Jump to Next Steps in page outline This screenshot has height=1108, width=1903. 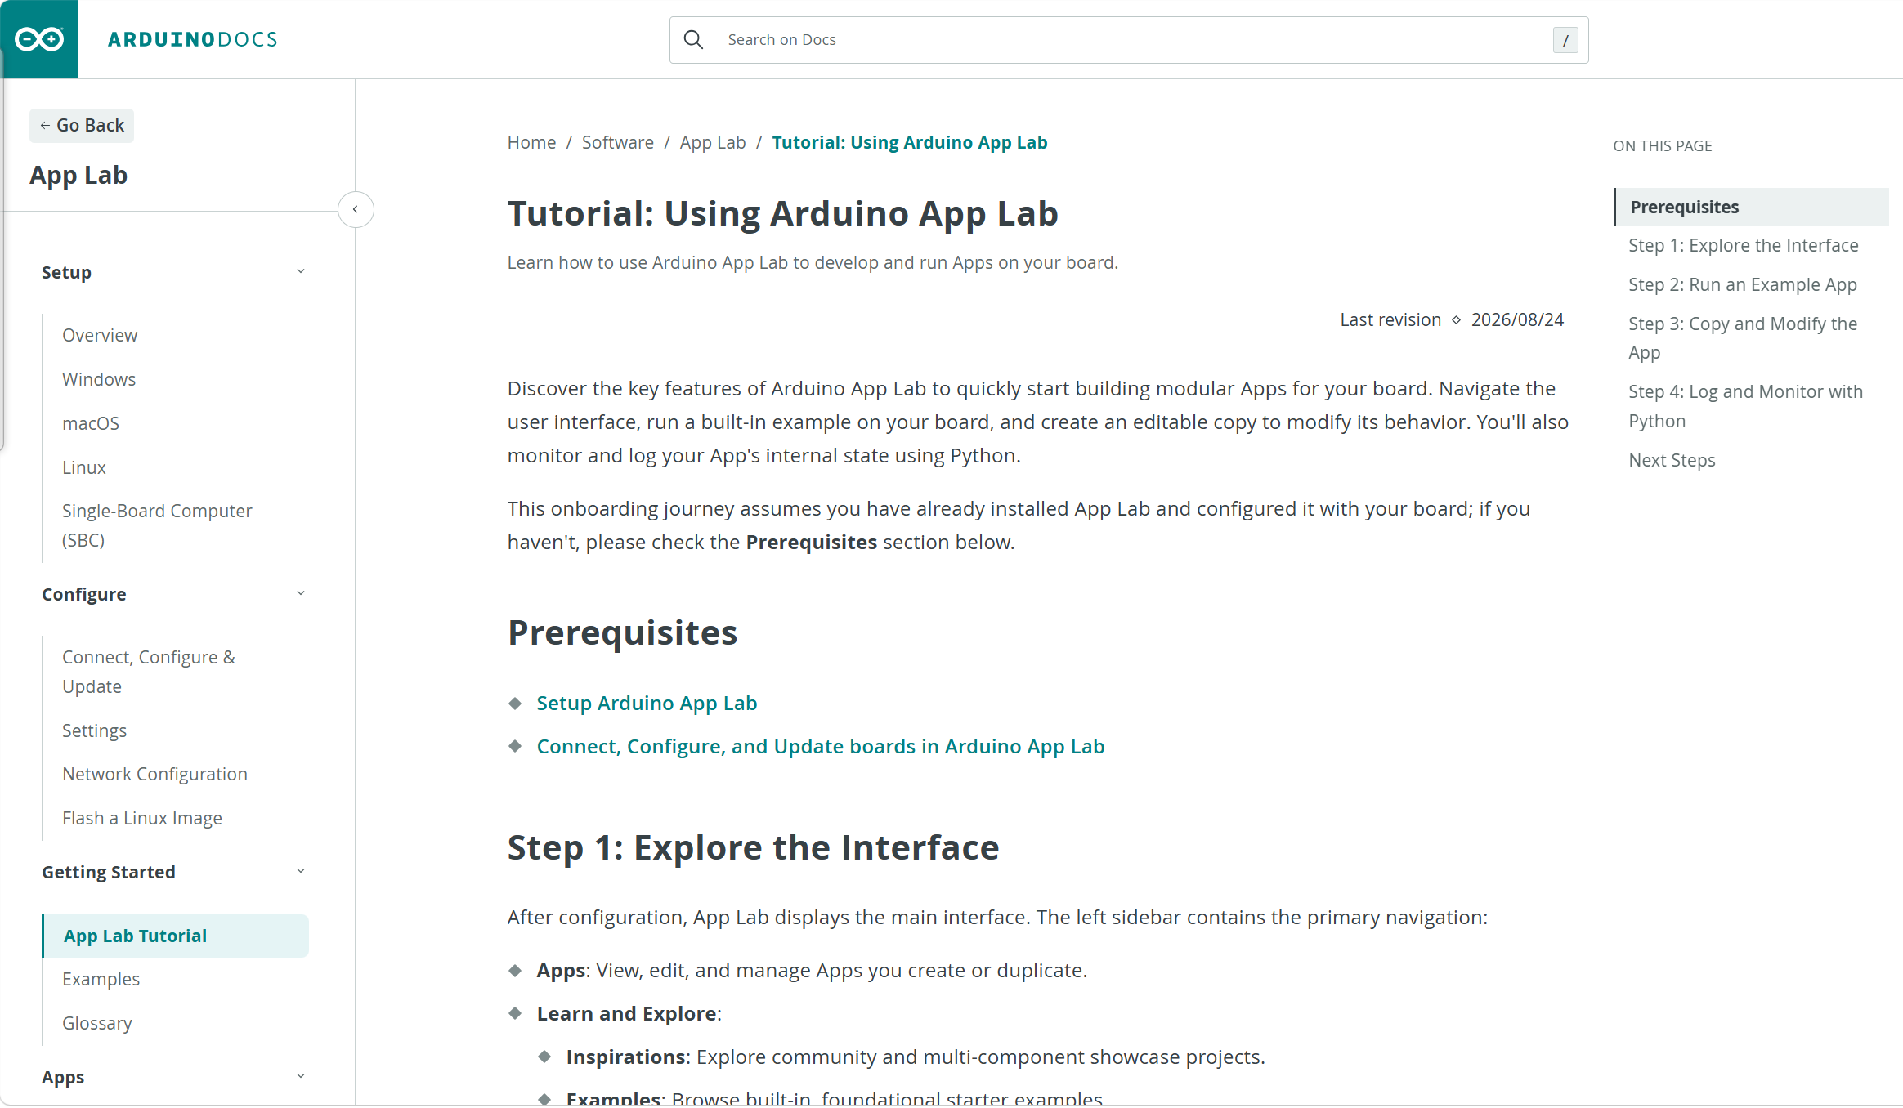(1672, 461)
